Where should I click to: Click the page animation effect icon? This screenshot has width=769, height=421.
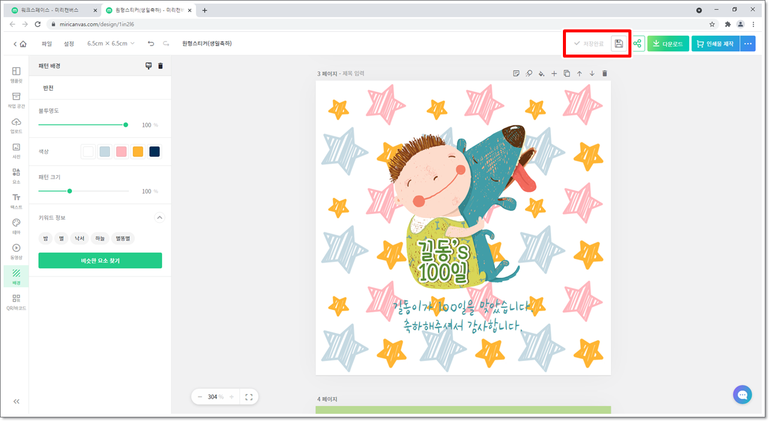tap(529, 74)
